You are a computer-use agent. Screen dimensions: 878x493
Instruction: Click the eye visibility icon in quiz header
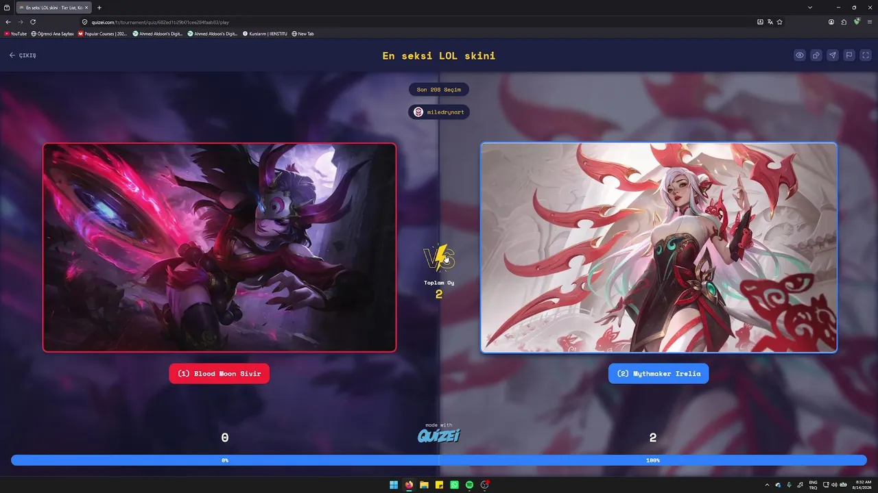click(x=800, y=55)
